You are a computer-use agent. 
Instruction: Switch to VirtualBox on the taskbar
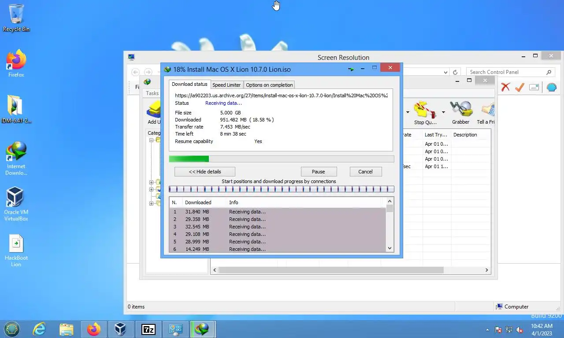click(120, 329)
